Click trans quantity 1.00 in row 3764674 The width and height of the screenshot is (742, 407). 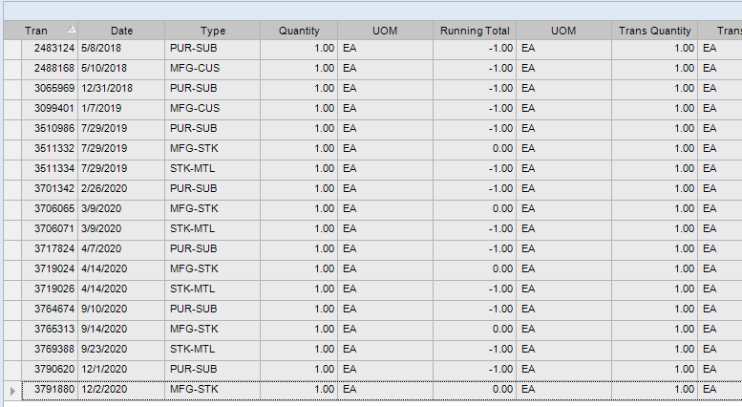685,309
